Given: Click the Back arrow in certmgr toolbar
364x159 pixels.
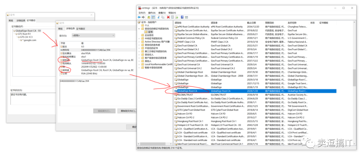Looking at the screenshot, I should [x=139, y=17].
